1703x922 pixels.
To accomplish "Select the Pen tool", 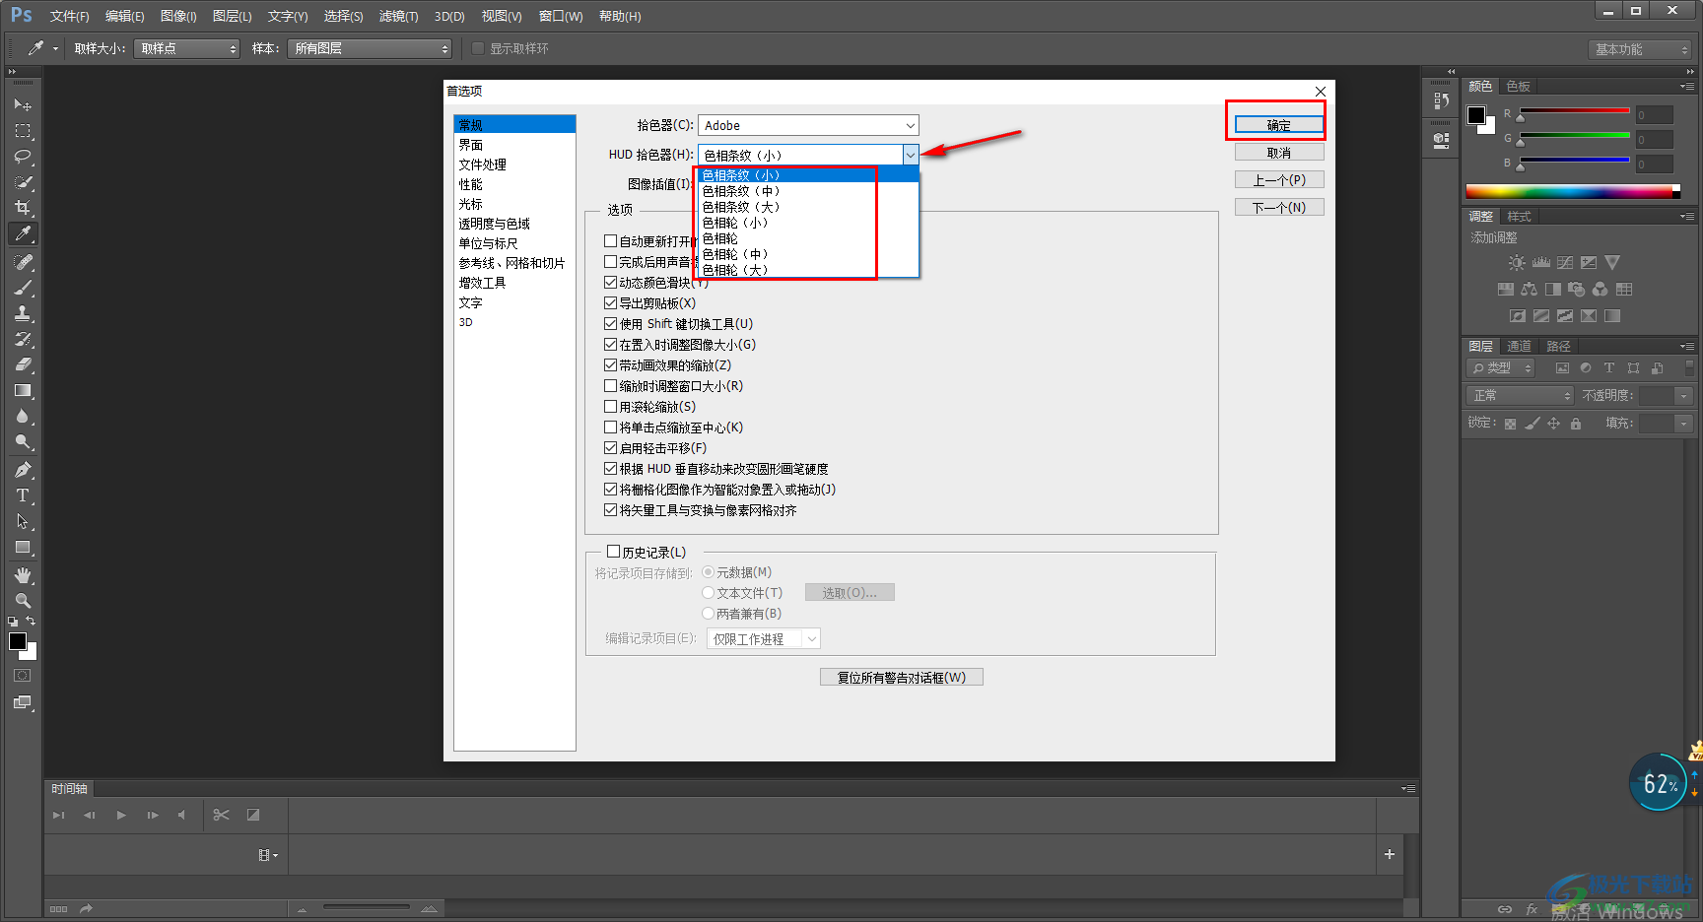I will [23, 470].
